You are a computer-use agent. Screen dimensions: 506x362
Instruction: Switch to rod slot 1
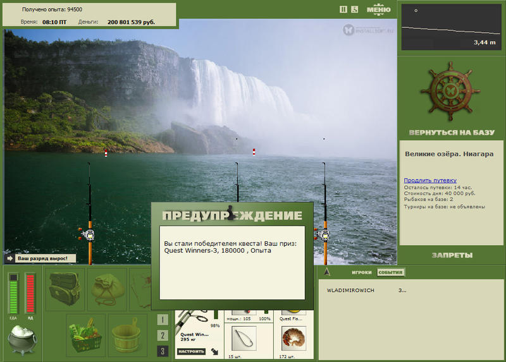[x=163, y=320]
